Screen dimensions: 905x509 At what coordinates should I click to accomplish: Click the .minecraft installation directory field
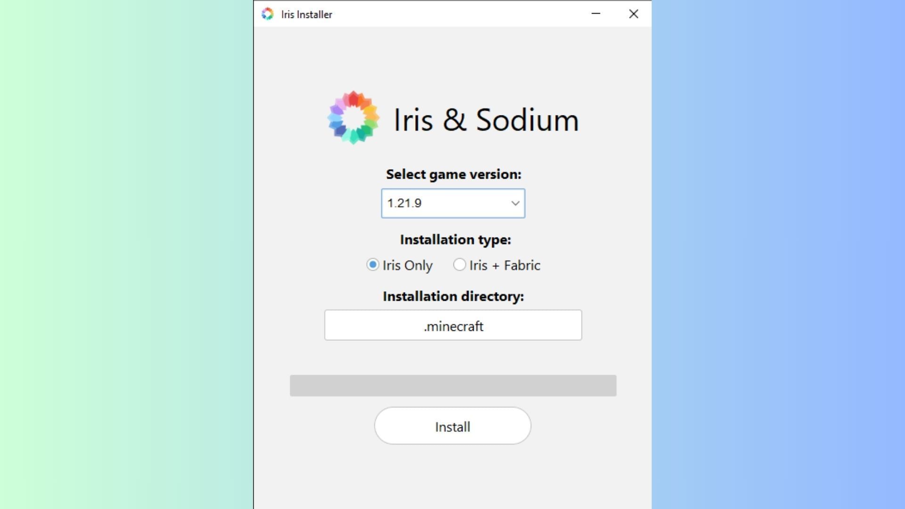click(453, 325)
